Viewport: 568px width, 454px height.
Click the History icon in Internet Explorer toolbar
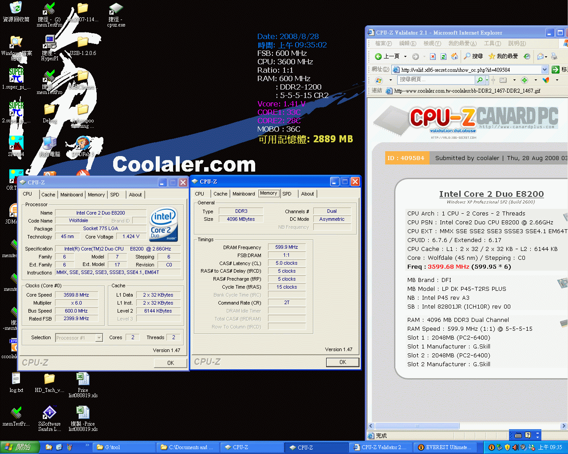coord(527,56)
